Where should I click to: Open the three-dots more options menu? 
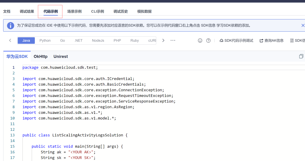click(x=173, y=41)
